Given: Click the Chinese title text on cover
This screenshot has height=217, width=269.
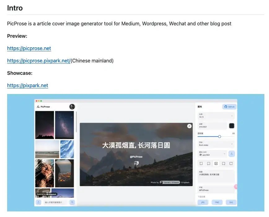Looking at the screenshot, I should coord(136,145).
